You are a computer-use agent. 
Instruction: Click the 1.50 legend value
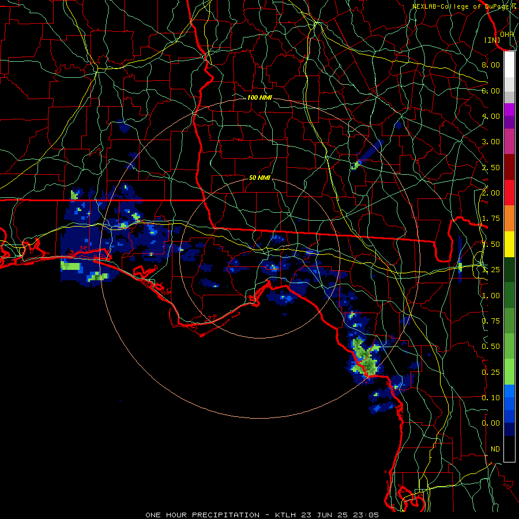pos(491,245)
